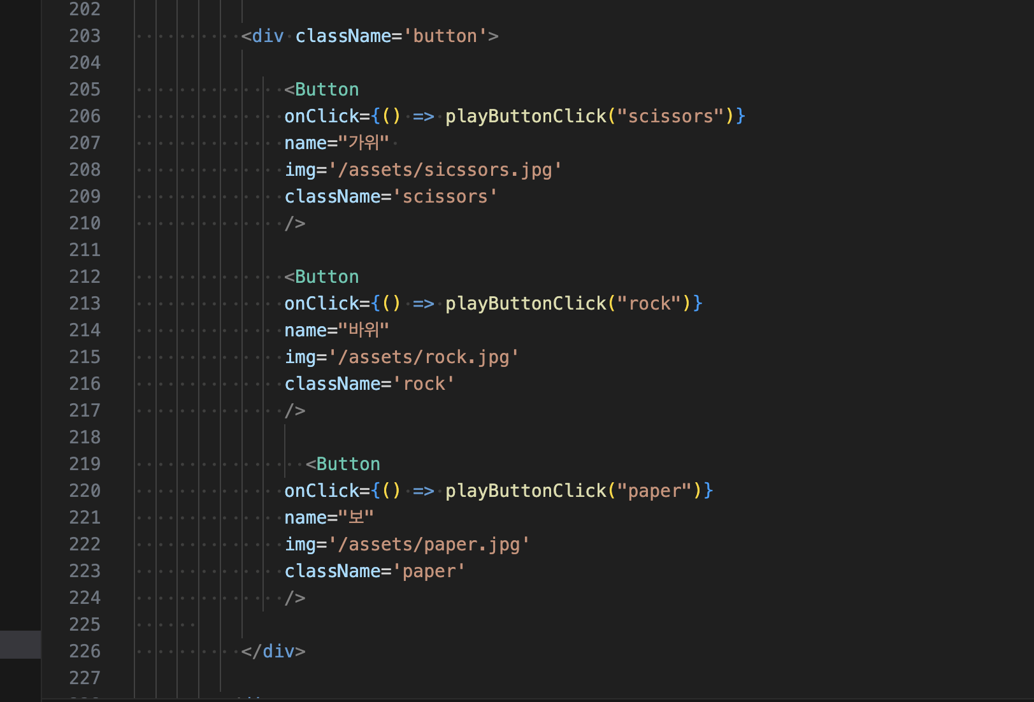Click the self-closing /> on line 224
1034x702 pixels.
(295, 598)
